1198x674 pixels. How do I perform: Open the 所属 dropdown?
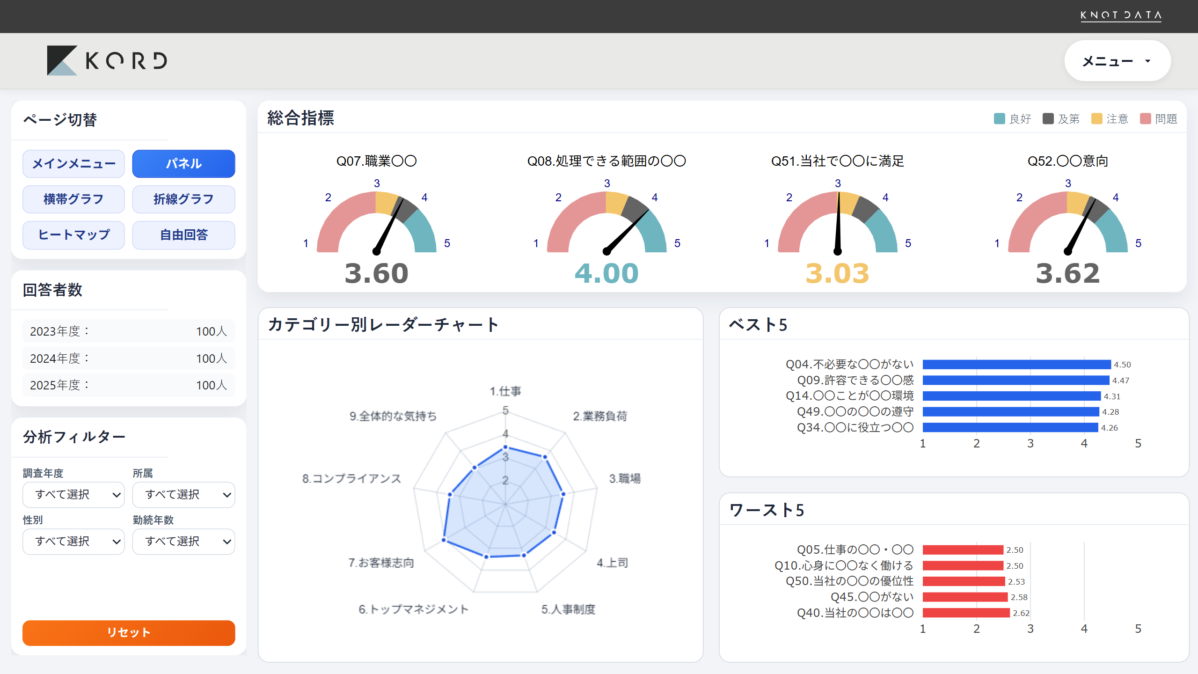pos(183,495)
